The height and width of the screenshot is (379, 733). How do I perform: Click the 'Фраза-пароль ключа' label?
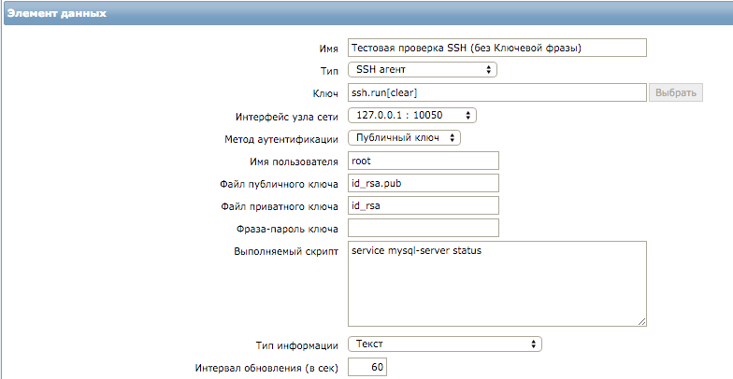click(x=287, y=230)
